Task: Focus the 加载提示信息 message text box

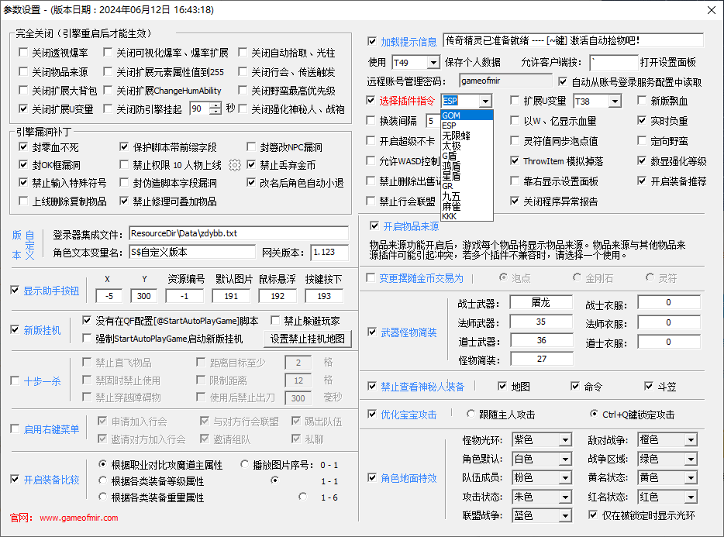Action: coord(573,40)
